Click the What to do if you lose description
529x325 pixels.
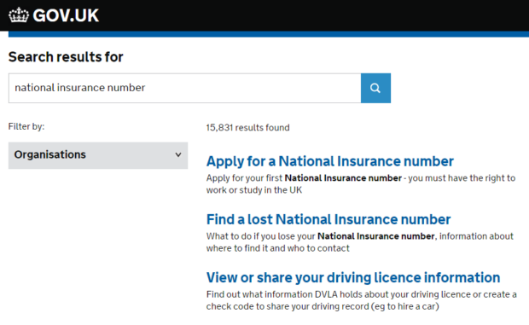tap(360, 242)
